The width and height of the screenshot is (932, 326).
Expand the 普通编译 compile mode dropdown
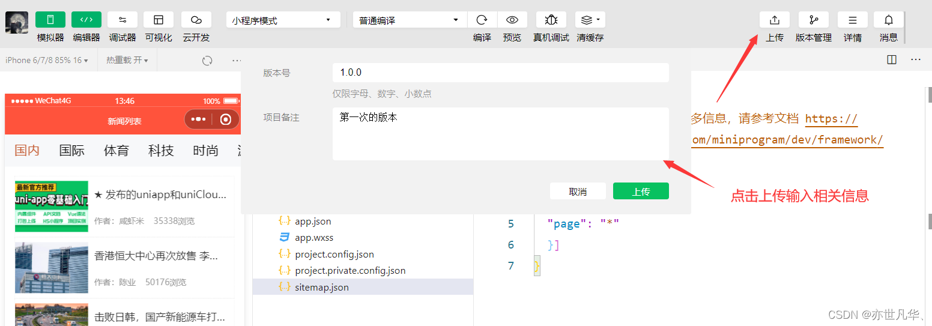coord(410,20)
